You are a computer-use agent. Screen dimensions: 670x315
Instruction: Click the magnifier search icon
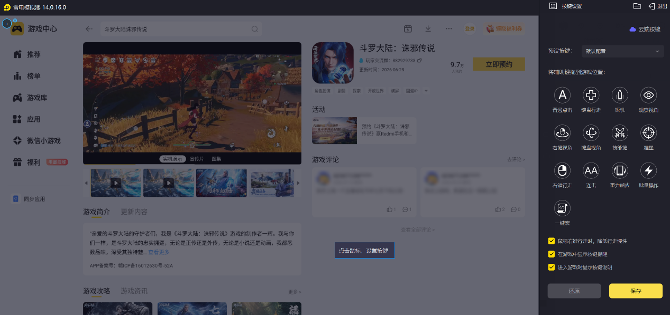click(x=255, y=29)
